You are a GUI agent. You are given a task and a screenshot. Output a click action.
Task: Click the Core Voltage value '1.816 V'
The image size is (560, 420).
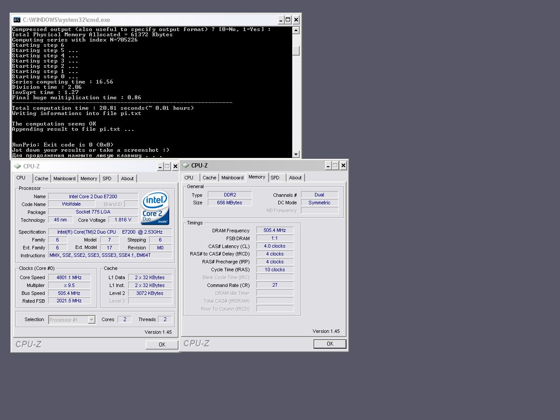point(123,220)
